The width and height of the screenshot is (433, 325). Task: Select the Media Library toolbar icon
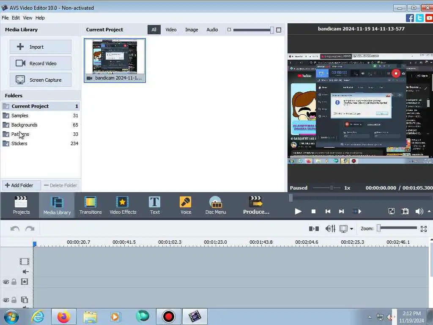pyautogui.click(x=57, y=205)
